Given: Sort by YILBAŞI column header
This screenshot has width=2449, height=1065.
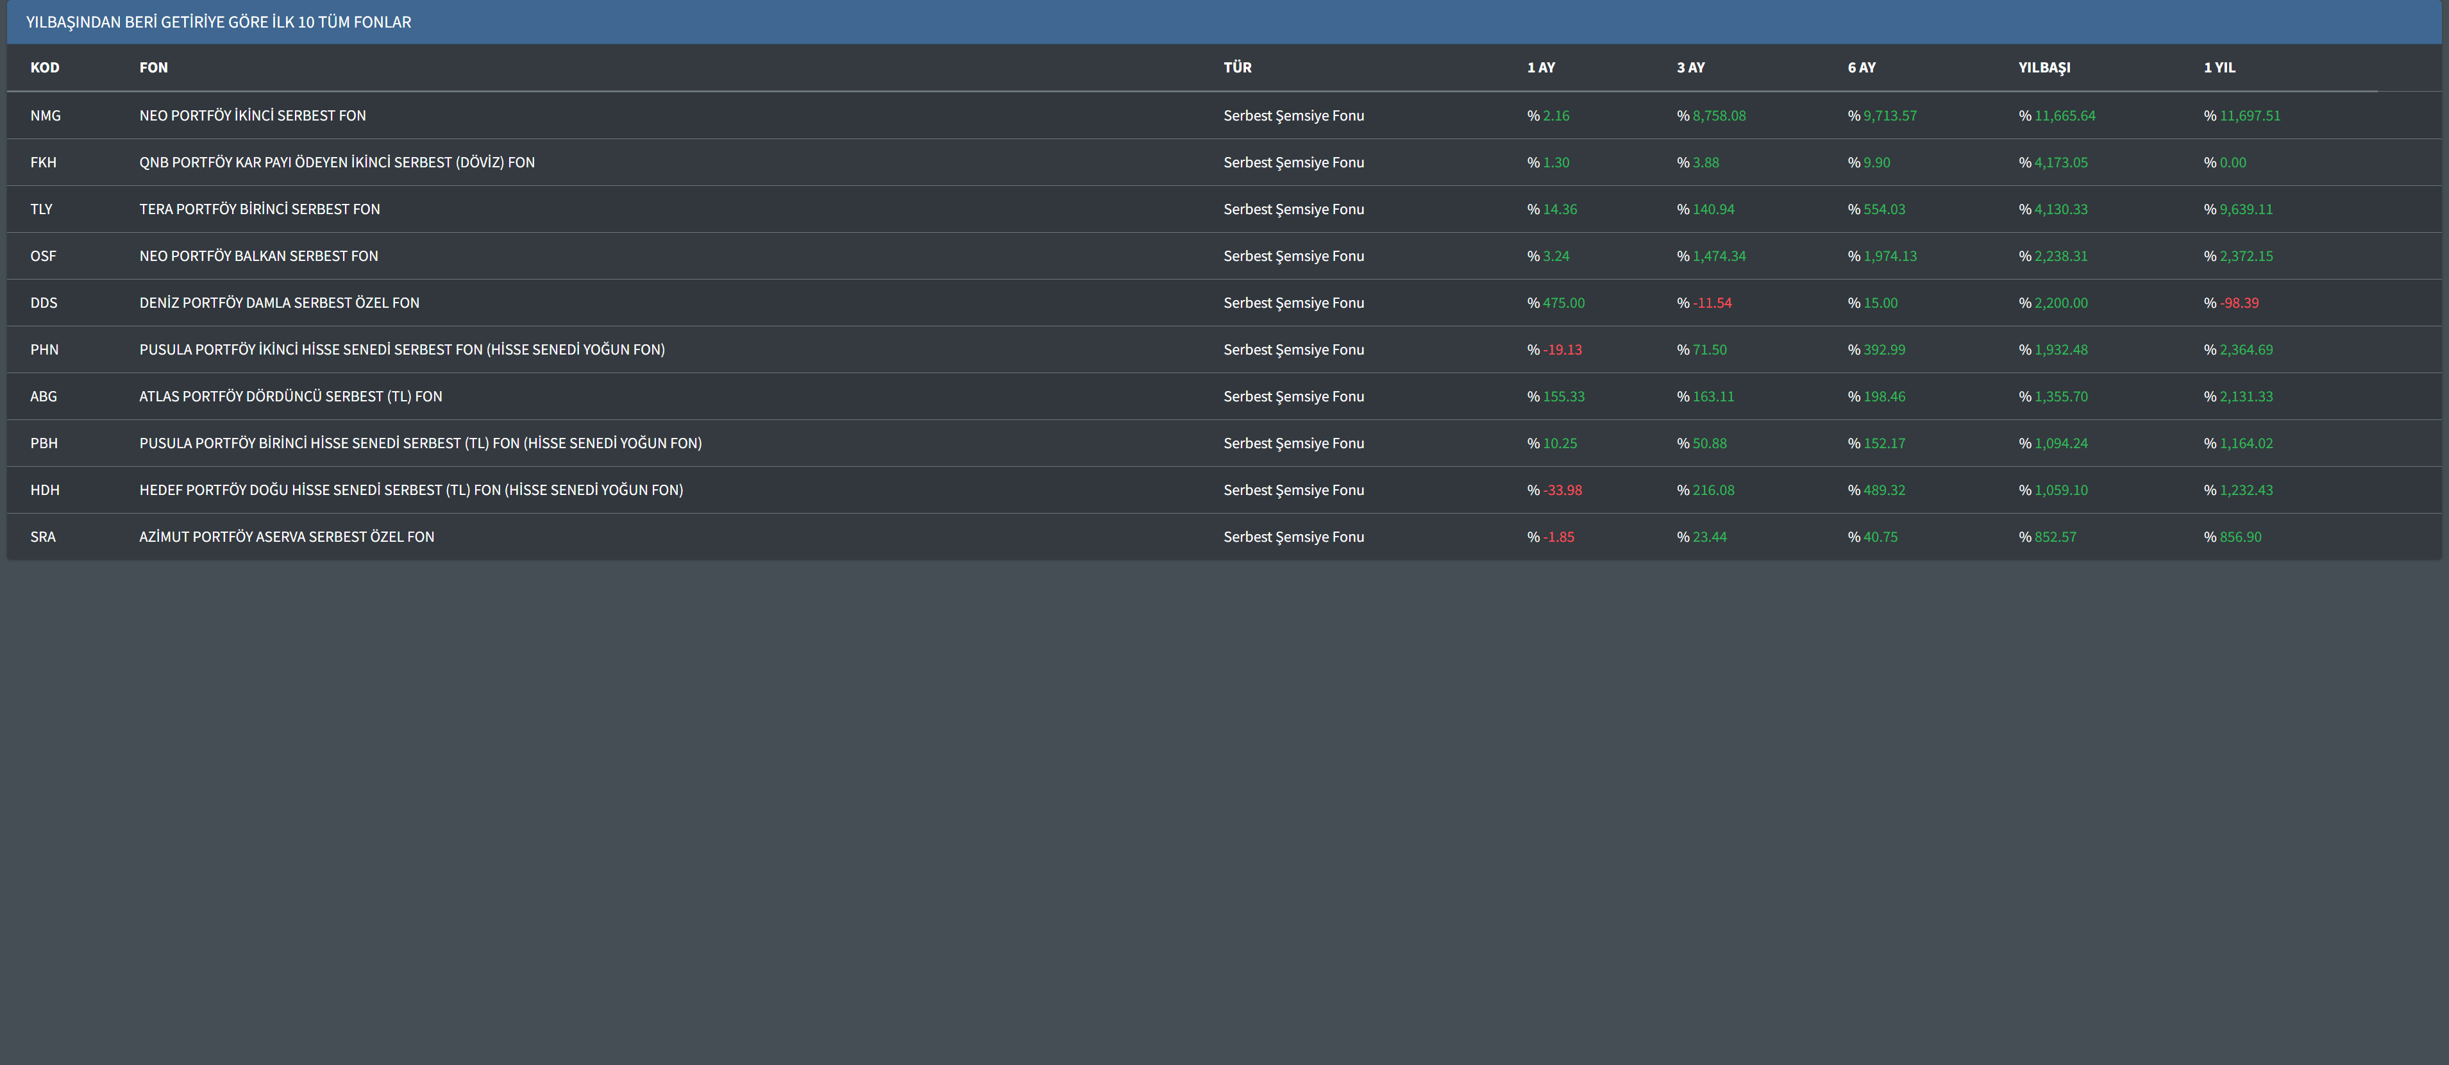Looking at the screenshot, I should point(2043,67).
